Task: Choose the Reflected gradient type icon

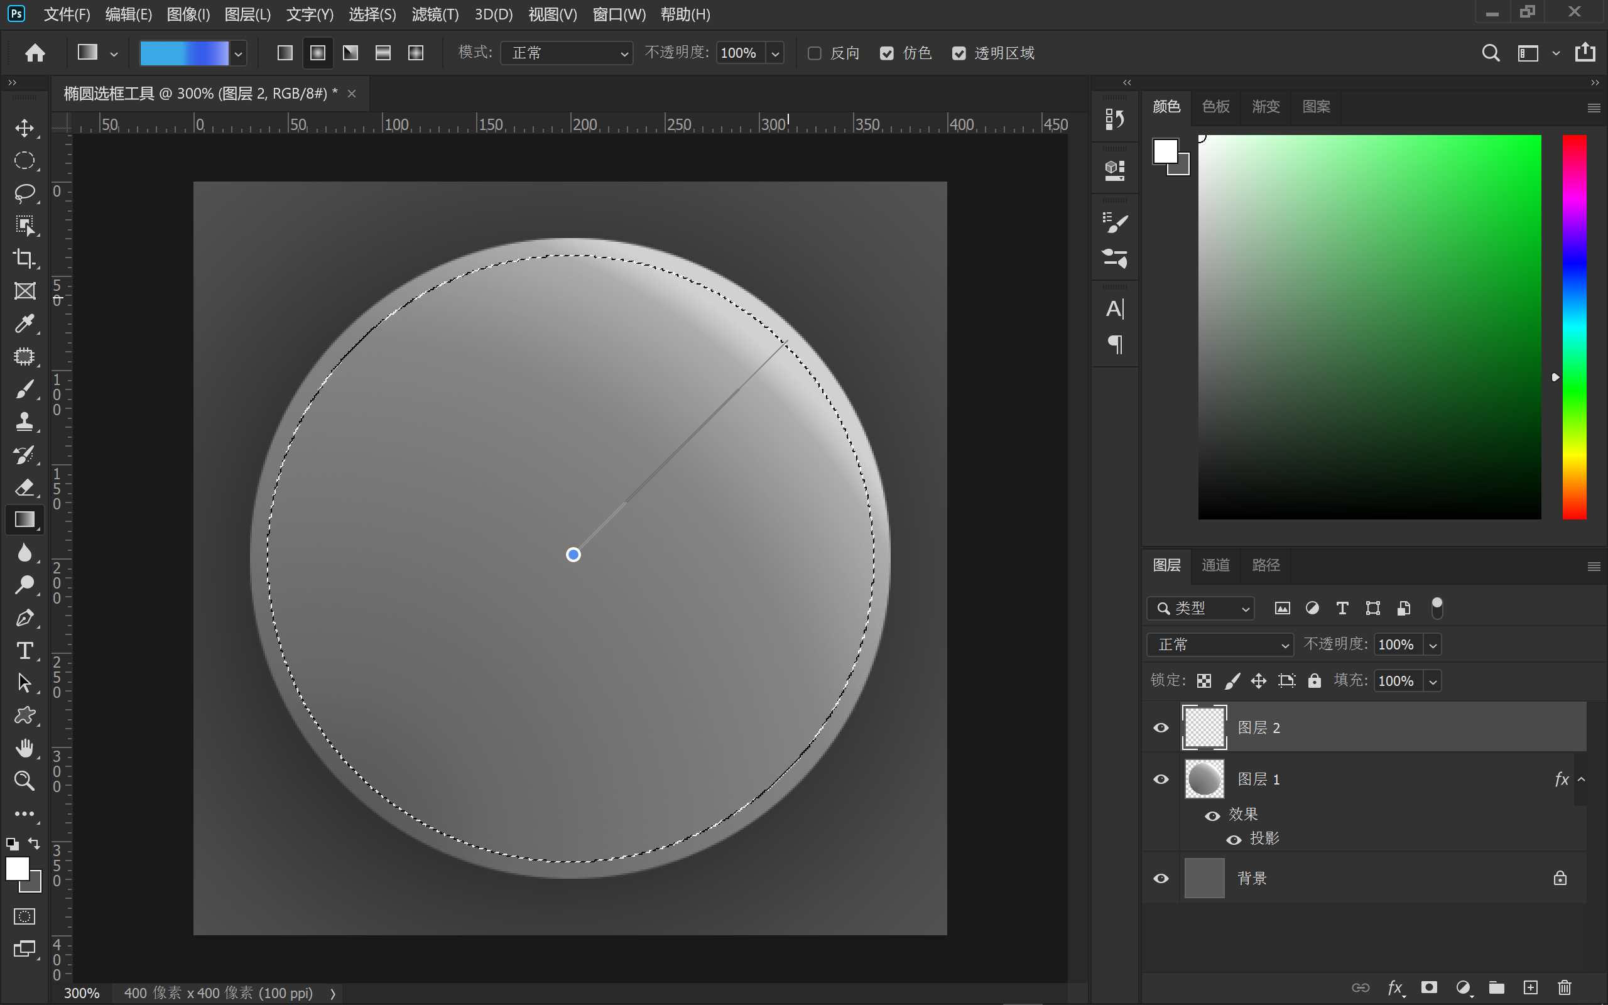Action: [383, 53]
